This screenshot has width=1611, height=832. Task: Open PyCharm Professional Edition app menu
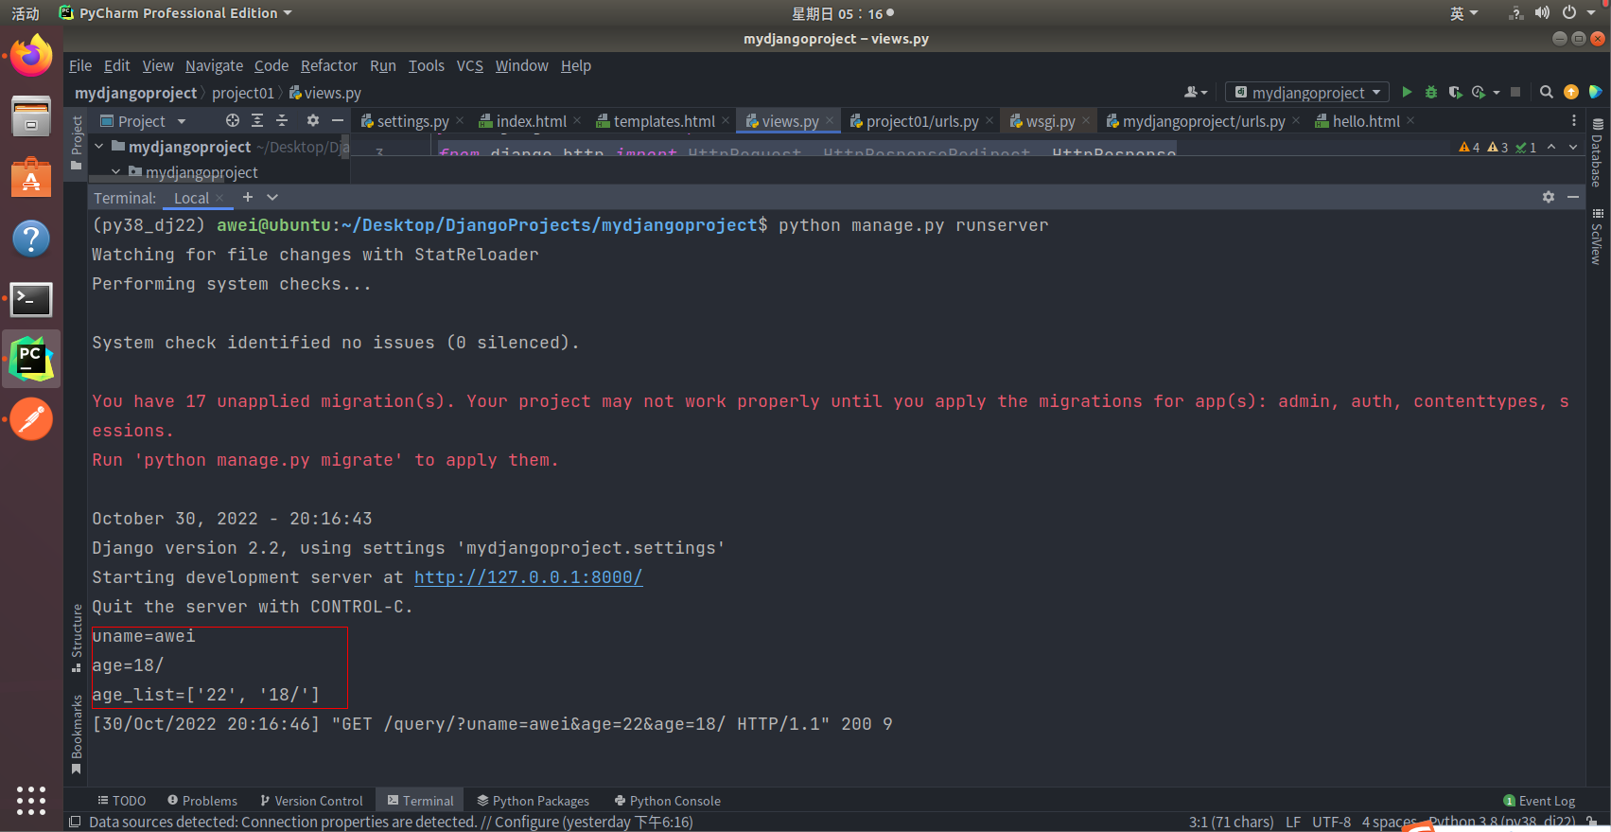[176, 13]
